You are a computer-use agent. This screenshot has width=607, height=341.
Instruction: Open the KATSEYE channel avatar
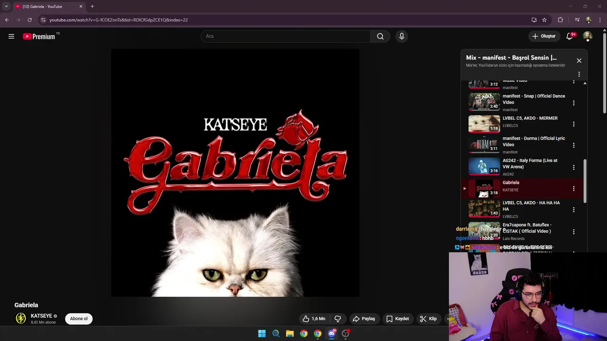[x=21, y=319]
